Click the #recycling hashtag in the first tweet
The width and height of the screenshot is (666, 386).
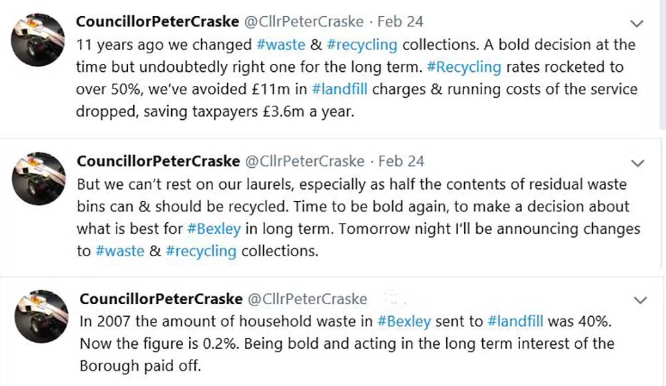(x=366, y=45)
